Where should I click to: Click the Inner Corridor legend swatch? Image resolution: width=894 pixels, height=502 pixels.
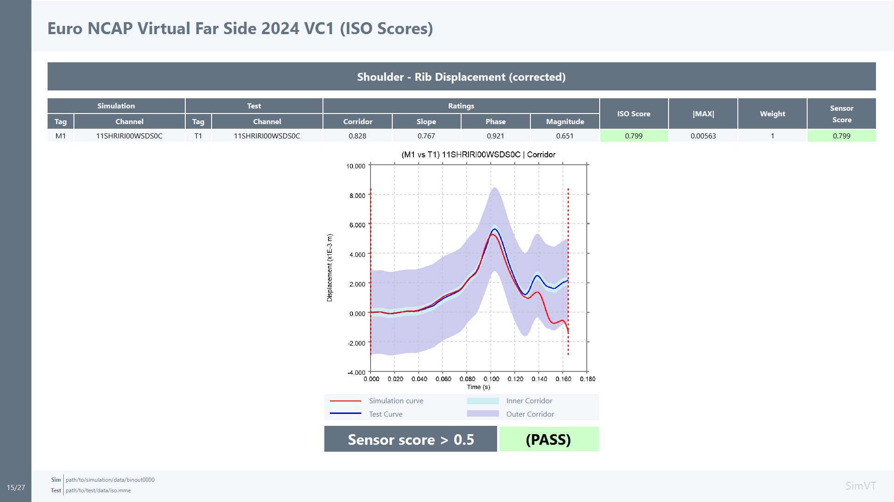(x=483, y=401)
